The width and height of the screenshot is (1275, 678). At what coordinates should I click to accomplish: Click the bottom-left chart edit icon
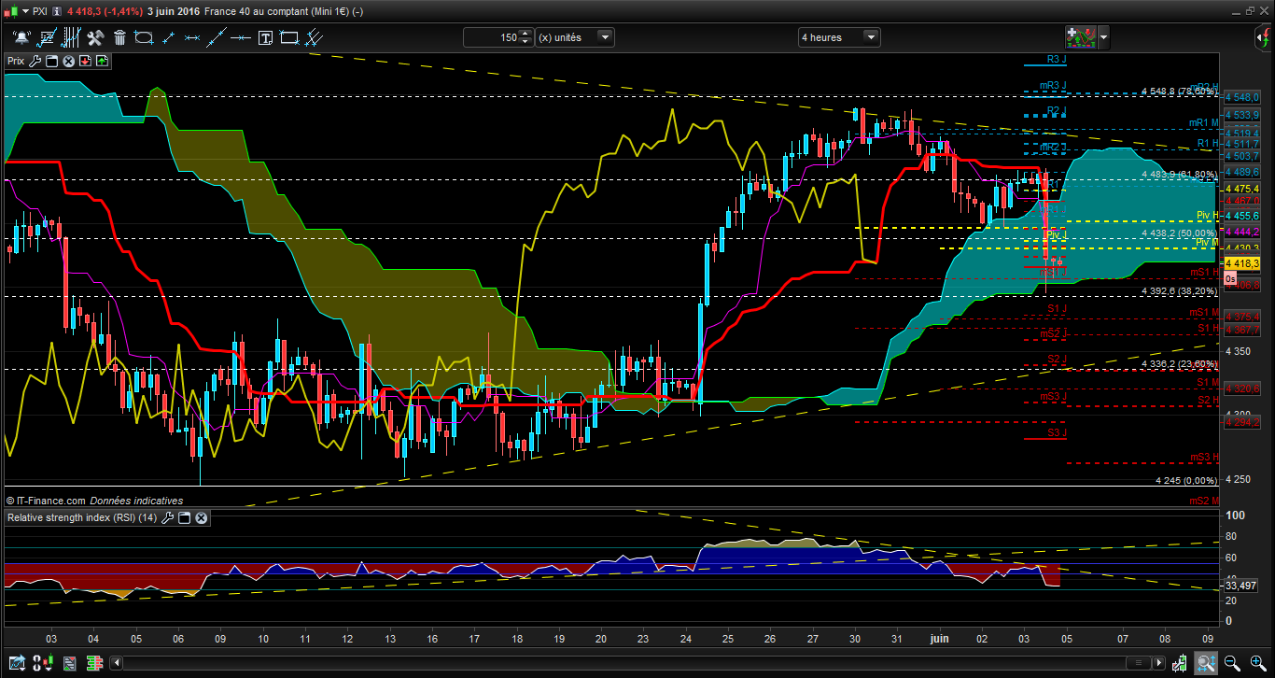tap(16, 664)
